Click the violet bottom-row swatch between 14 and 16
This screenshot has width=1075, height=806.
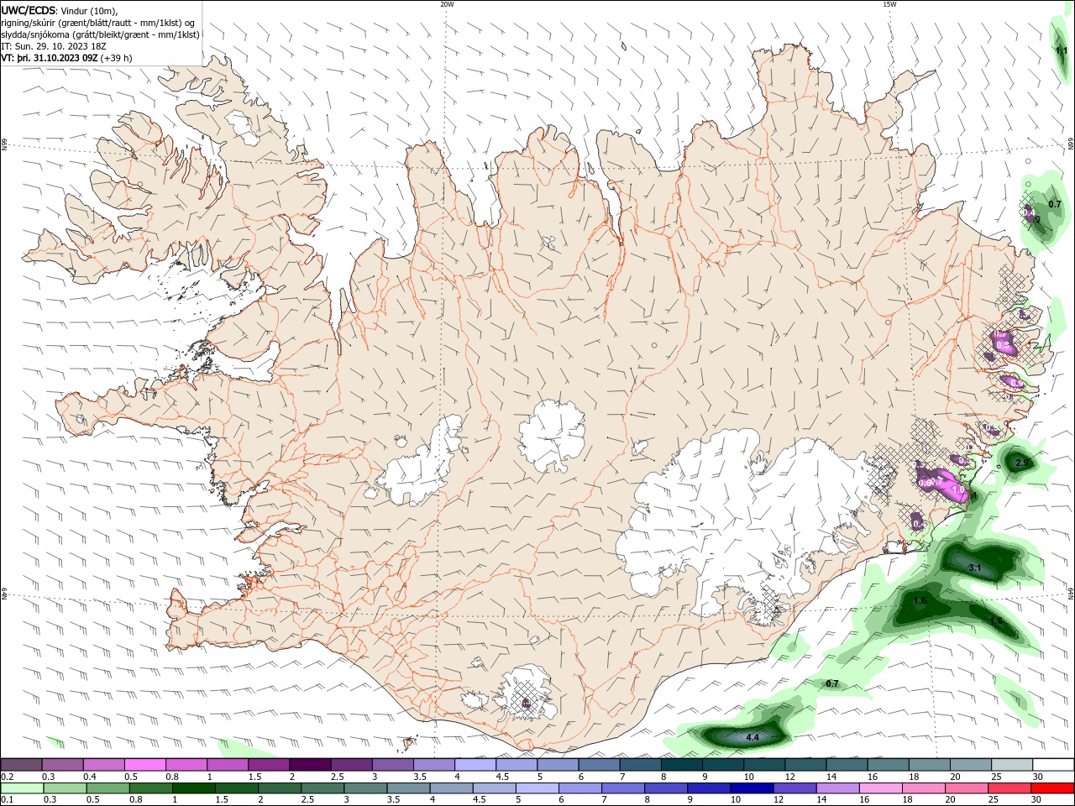click(x=837, y=788)
